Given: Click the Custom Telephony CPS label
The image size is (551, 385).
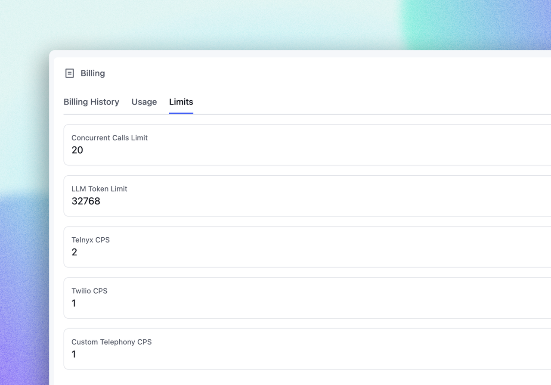Looking at the screenshot, I should tap(111, 342).
